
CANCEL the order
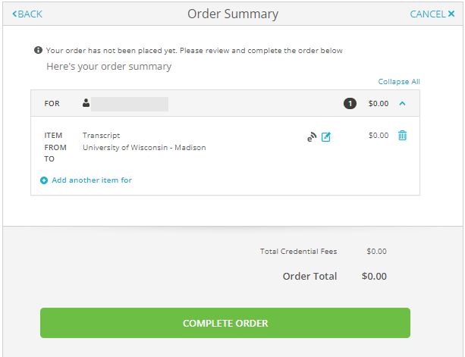[x=432, y=14]
